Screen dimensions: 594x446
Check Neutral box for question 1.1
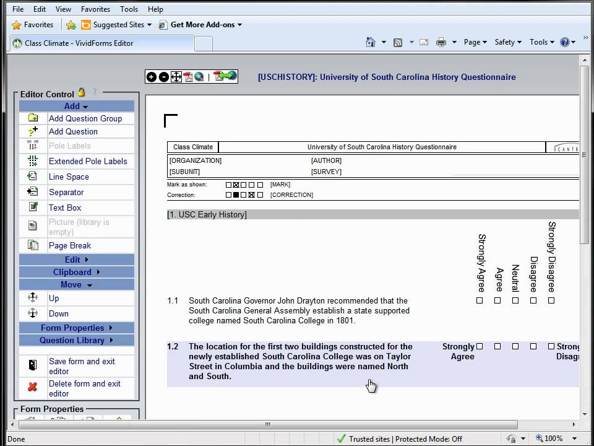click(x=515, y=300)
